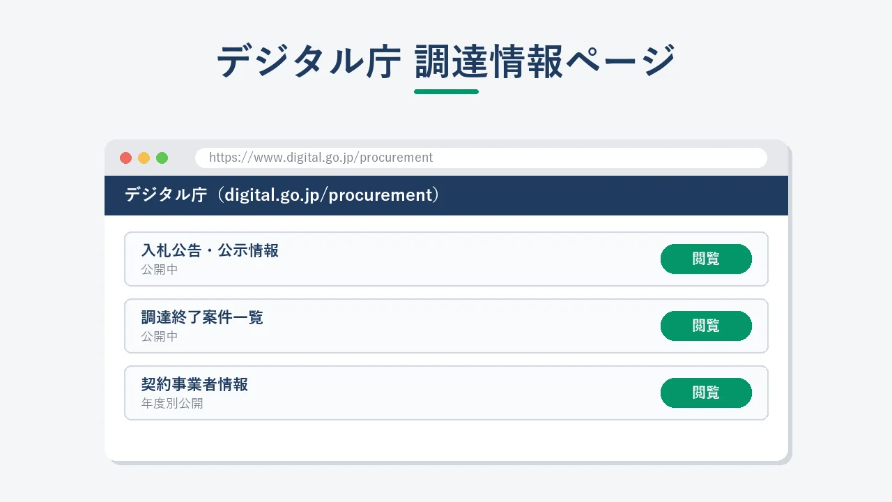Click the address bar with digital.go.jp/procurement URL
The height and width of the screenshot is (502, 892).
tap(481, 158)
